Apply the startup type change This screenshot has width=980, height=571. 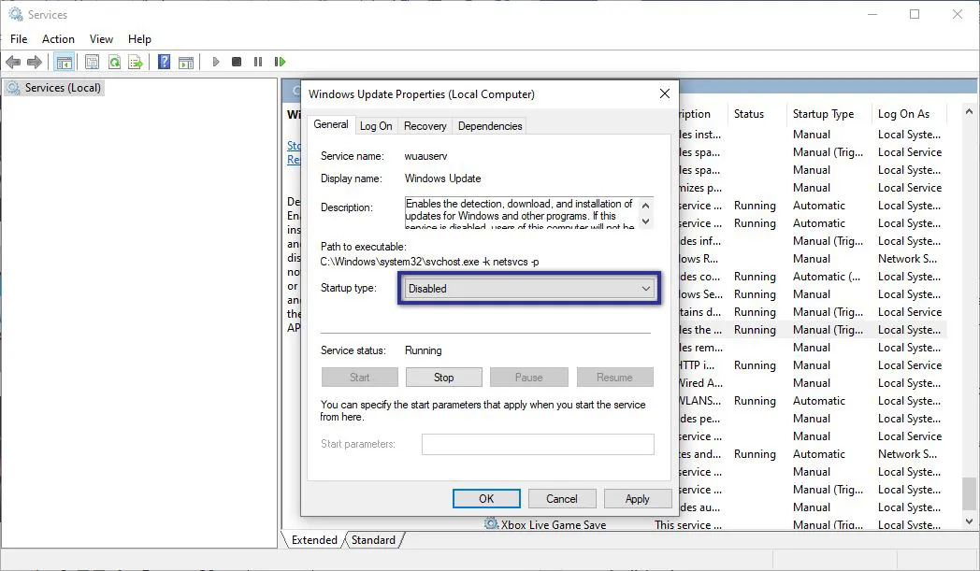coord(637,498)
